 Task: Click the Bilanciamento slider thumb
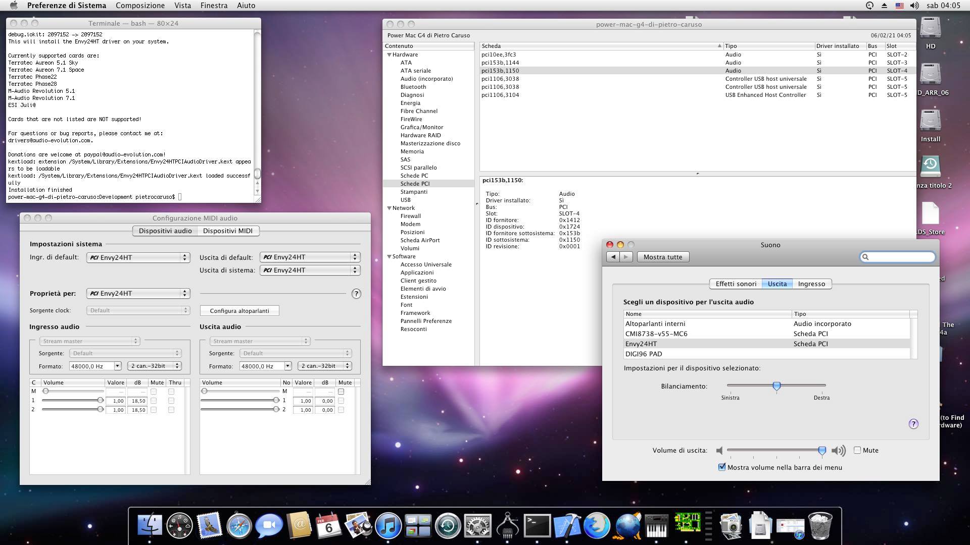click(x=777, y=386)
